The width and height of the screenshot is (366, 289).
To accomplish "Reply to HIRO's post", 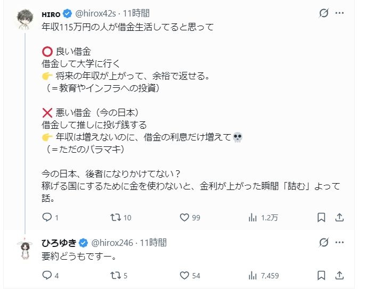I will pos(47,217).
